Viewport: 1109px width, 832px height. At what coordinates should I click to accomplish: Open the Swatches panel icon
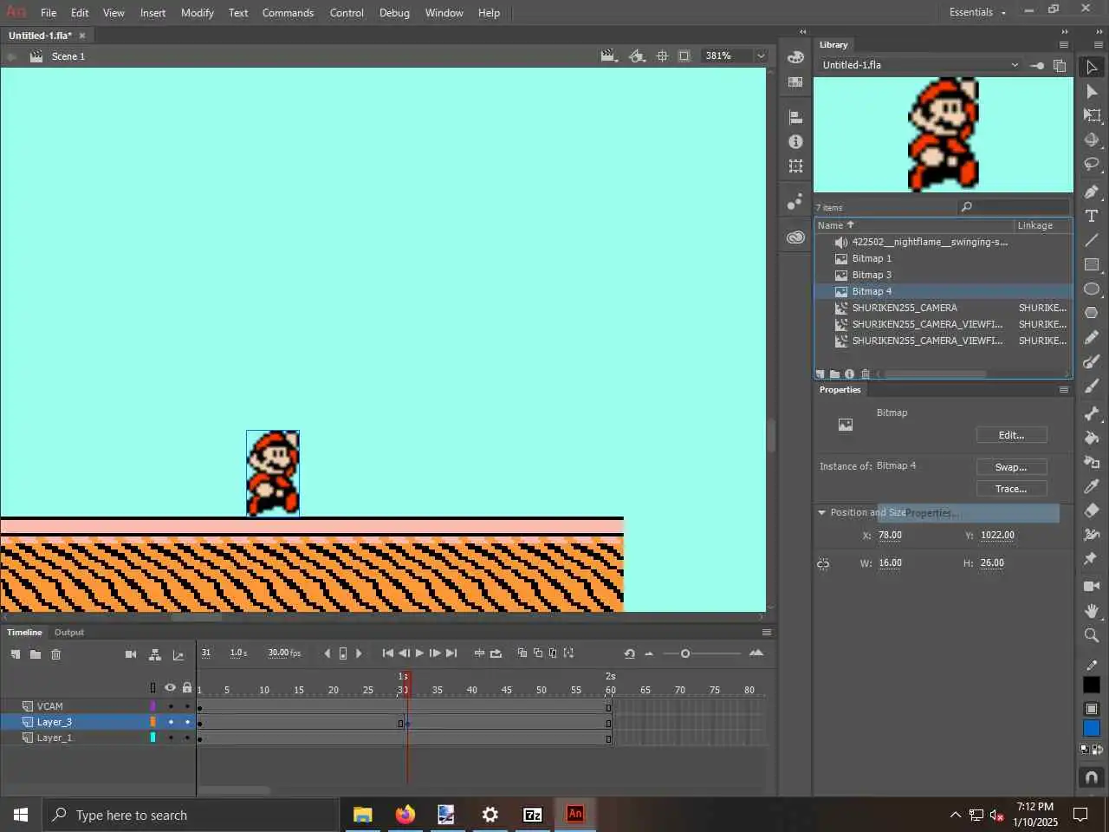pos(795,82)
